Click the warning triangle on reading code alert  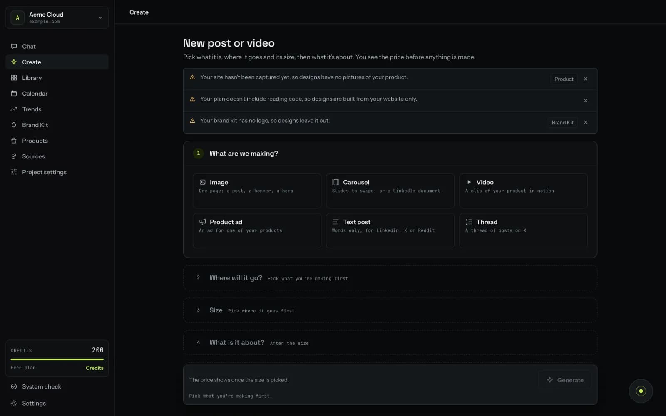[x=192, y=99]
